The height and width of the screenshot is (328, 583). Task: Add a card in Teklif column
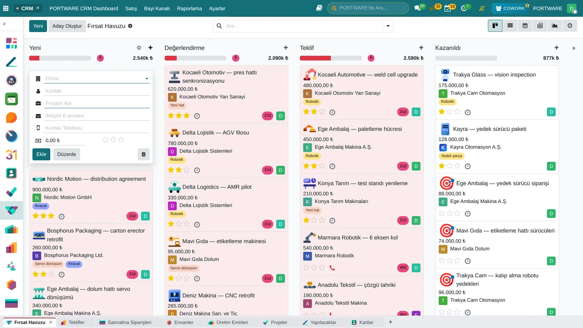tap(421, 48)
